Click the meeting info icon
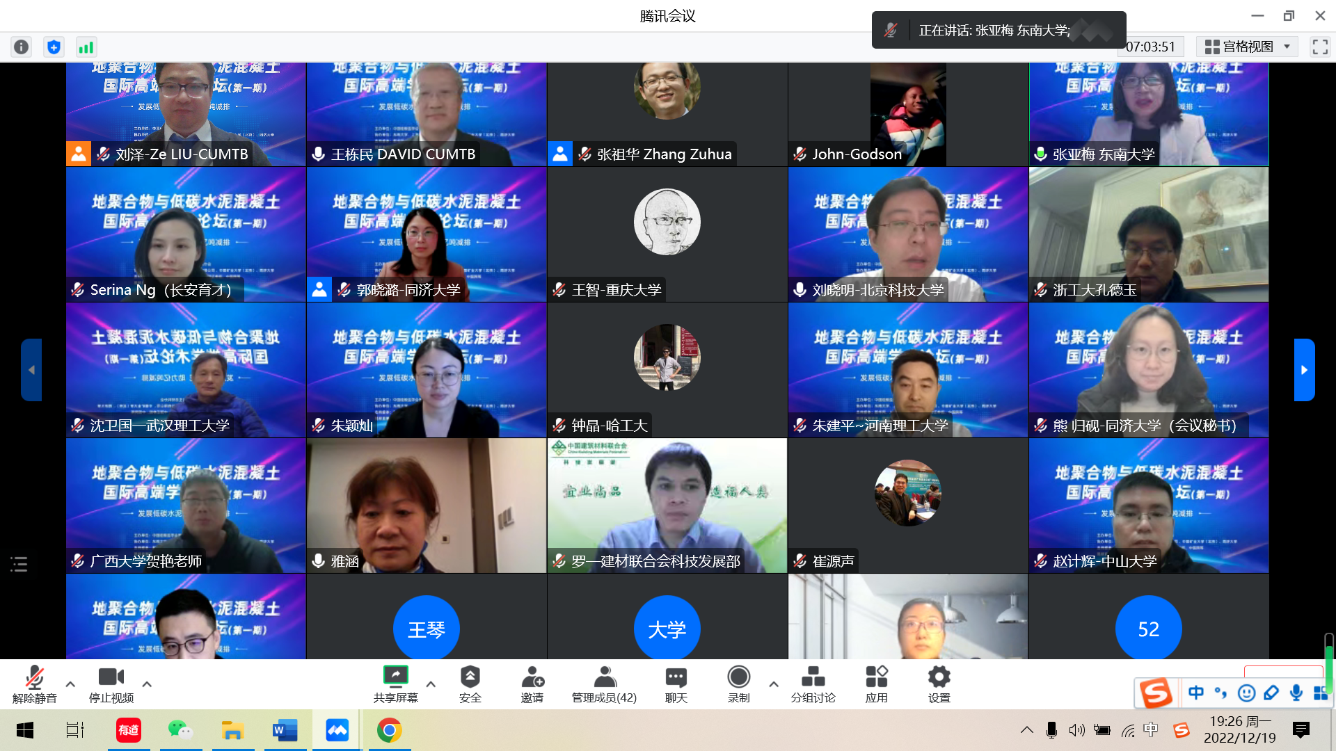 pyautogui.click(x=22, y=47)
